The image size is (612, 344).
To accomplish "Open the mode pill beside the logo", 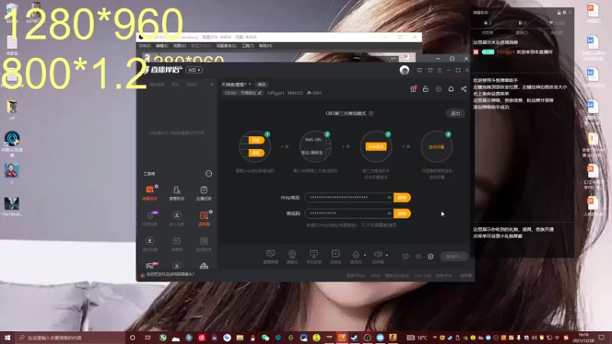I will coord(194,70).
